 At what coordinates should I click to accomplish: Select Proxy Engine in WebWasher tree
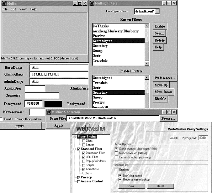point(87,137)
